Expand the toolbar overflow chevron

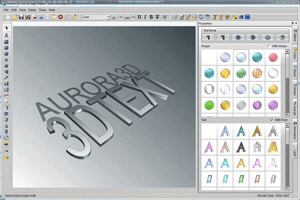pyautogui.click(x=164, y=17)
